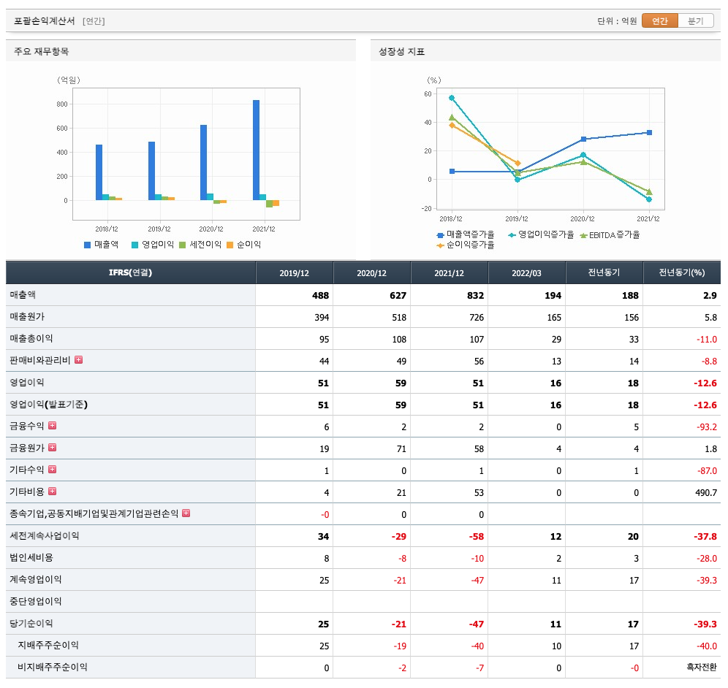Viewport: 728px width, 688px height.
Task: Select the 전년동기 column header
Action: pos(604,272)
